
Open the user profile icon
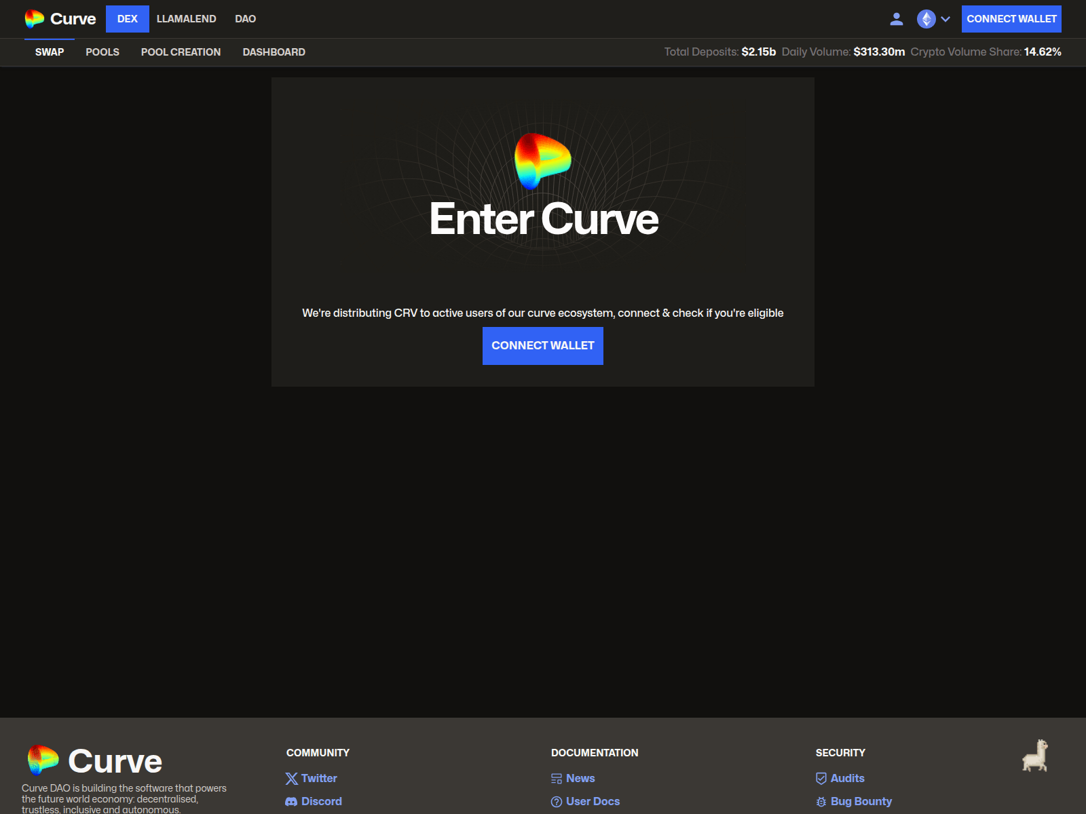(896, 19)
